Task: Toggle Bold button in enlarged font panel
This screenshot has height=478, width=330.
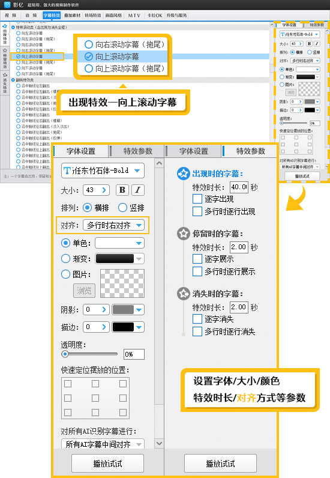Action: (x=122, y=190)
